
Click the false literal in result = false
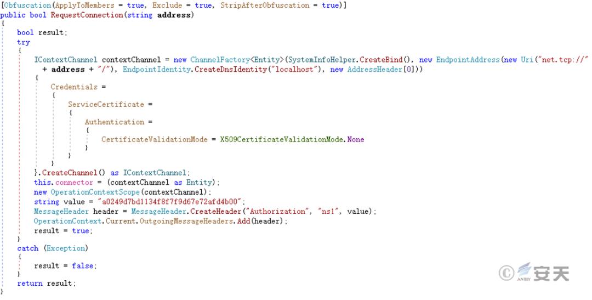(x=83, y=265)
